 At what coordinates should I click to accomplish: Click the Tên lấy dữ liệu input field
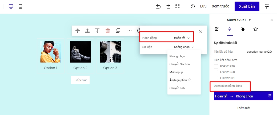259,52
